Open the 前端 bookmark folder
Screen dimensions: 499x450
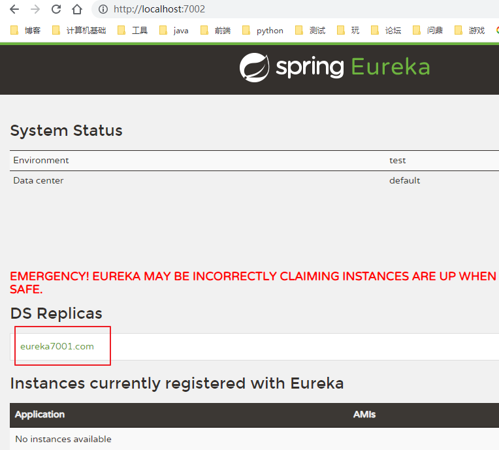pyautogui.click(x=216, y=31)
